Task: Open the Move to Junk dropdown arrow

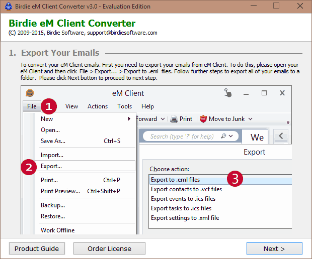Action: (x=250, y=119)
